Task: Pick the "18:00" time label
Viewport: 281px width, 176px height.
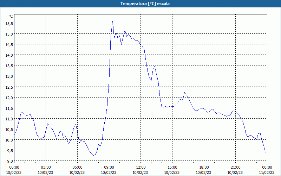Action: [204, 168]
